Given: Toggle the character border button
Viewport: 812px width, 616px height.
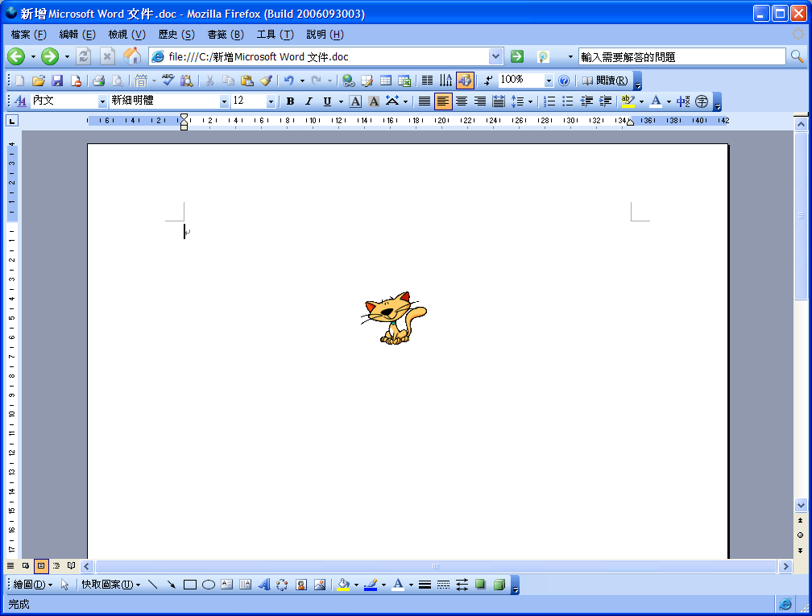Looking at the screenshot, I should click(x=355, y=101).
